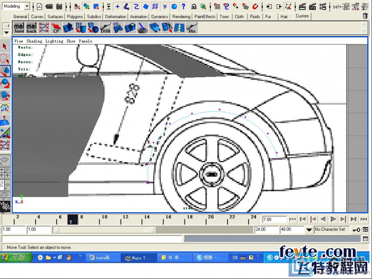The image size is (372, 279).
Task: Switch to the Polygons shelf tab
Action: click(x=75, y=16)
